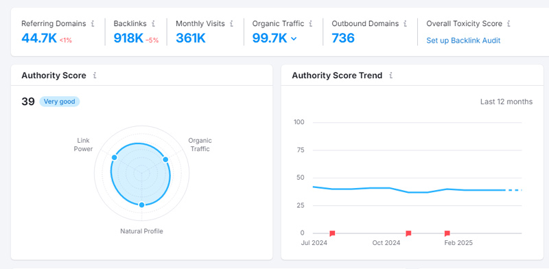549x269 pixels.
Task: Click the red flag near Oct 2024
Action: pyautogui.click(x=408, y=233)
